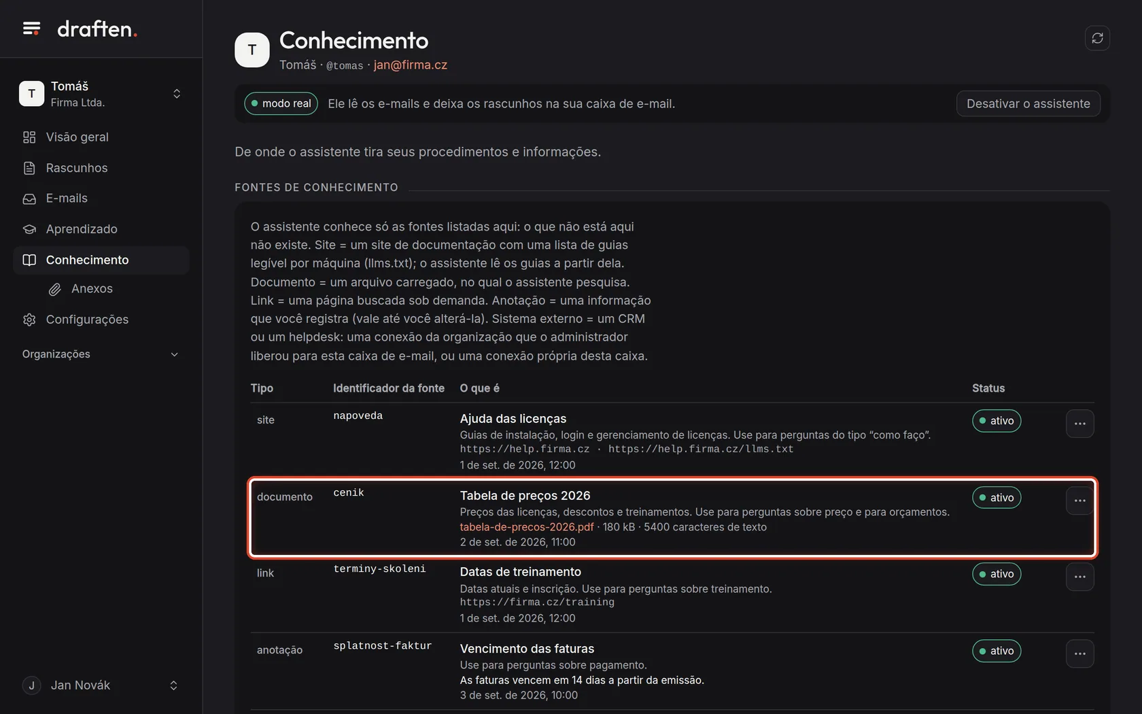
Task: Open the tabela-de-precos-2026.pdf link
Action: pos(527,527)
